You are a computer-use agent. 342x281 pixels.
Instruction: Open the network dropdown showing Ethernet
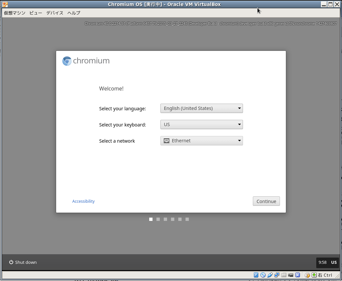[x=201, y=141]
